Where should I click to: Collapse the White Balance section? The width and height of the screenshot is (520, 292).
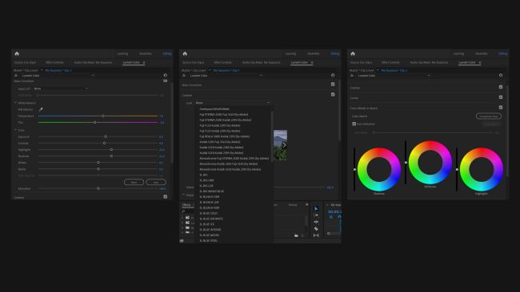15,103
